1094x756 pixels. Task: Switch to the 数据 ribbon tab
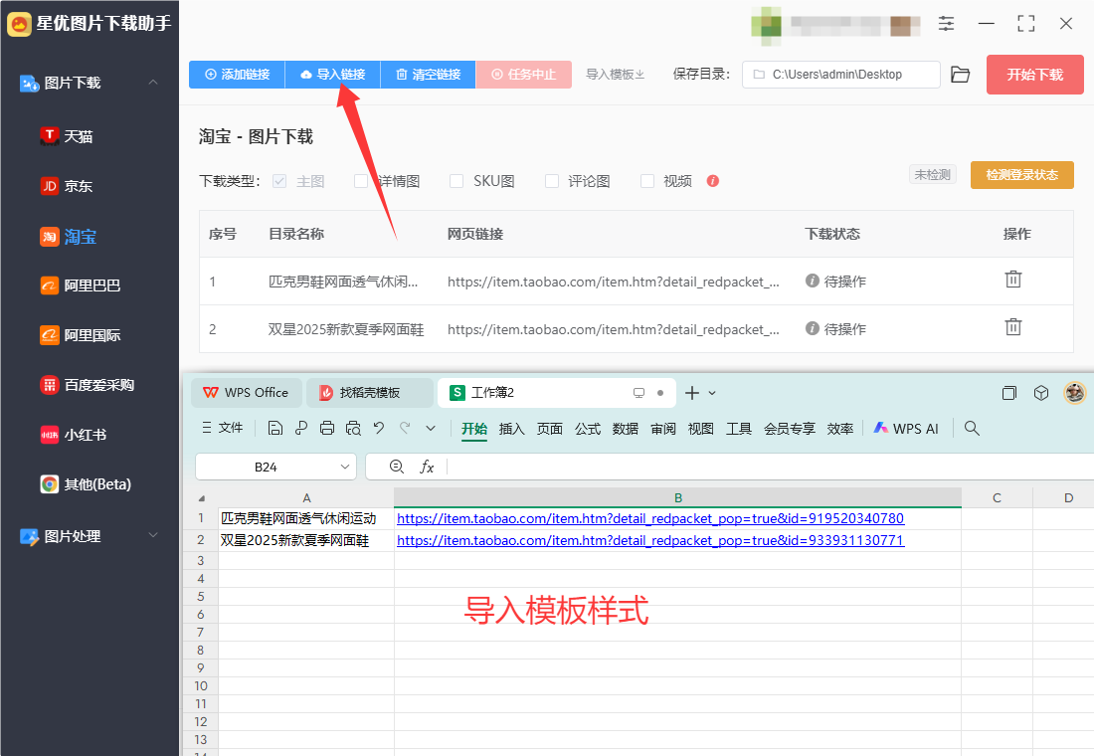pyautogui.click(x=626, y=429)
